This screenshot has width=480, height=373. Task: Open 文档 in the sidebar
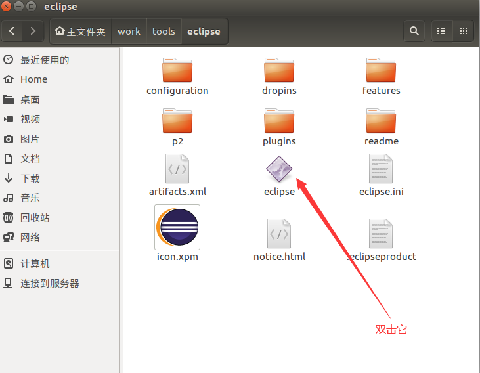click(59, 159)
